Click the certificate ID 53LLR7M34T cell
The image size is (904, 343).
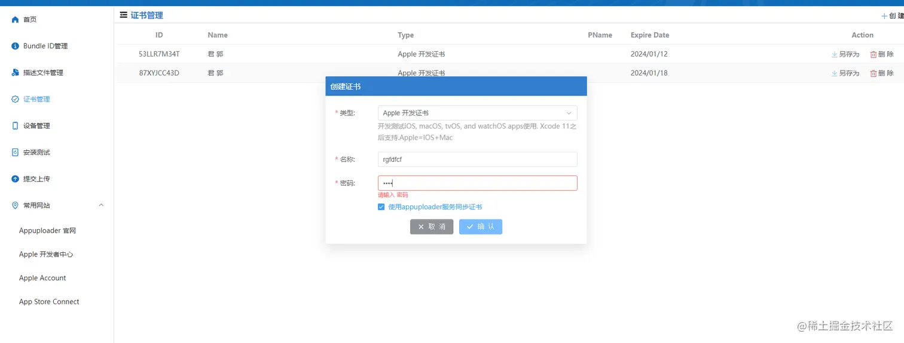(159, 54)
